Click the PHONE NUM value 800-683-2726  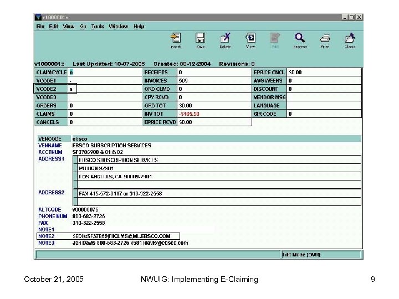[89, 216]
